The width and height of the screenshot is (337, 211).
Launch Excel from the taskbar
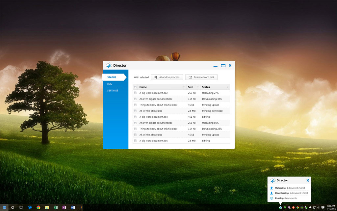click(55, 208)
